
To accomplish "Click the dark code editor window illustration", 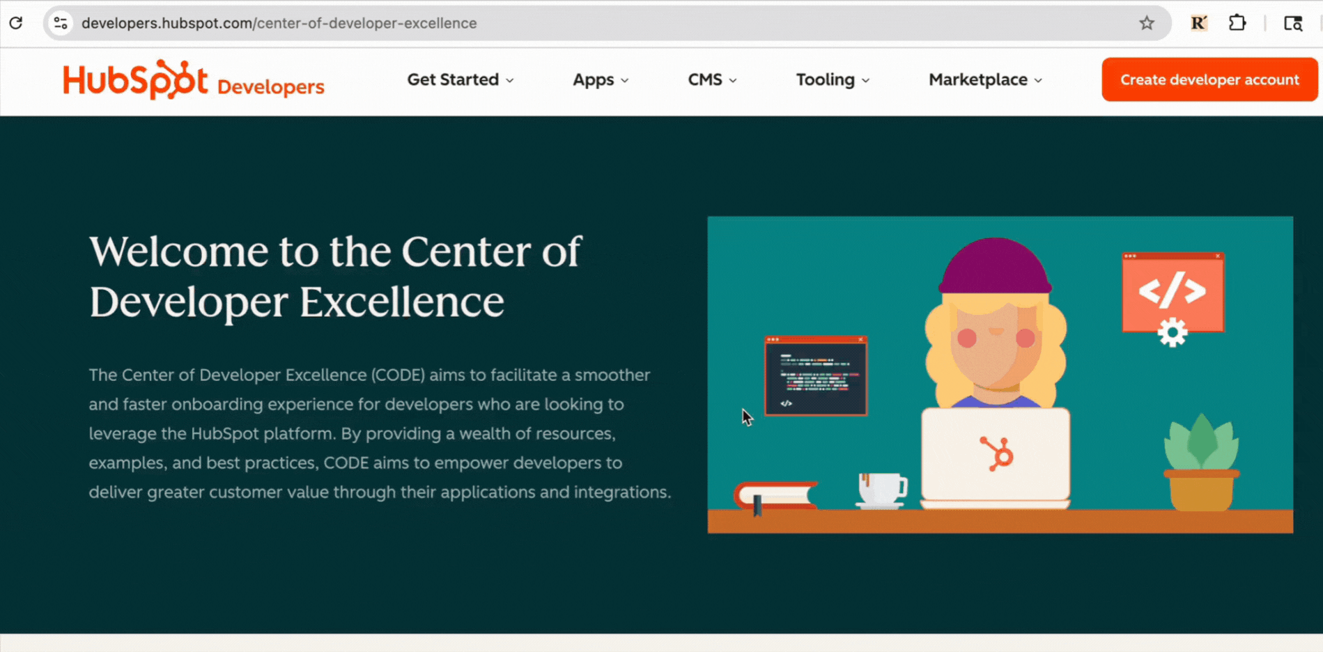I will 815,376.
